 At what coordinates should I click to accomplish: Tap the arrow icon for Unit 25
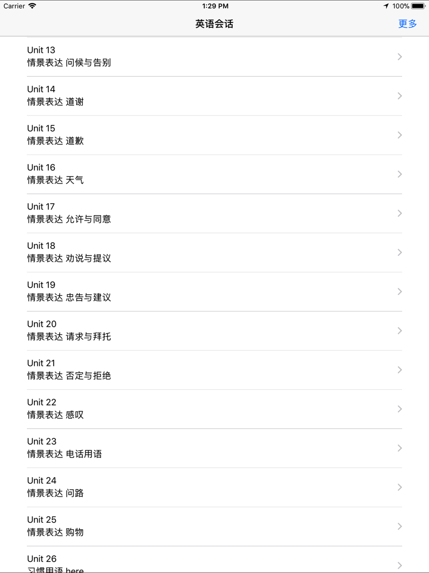[399, 526]
